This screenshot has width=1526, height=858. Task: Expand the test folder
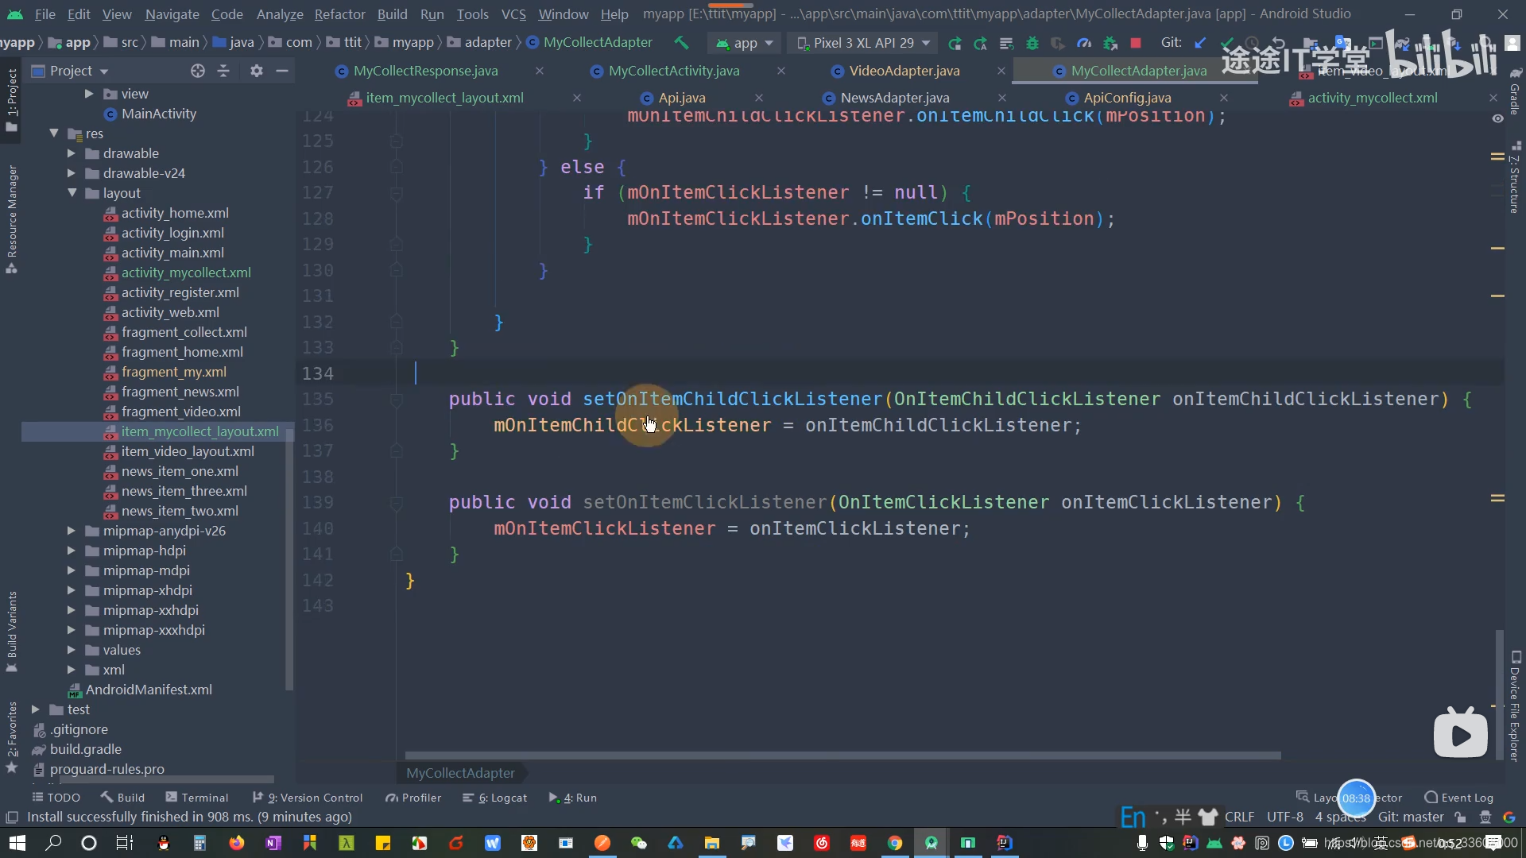(x=36, y=709)
